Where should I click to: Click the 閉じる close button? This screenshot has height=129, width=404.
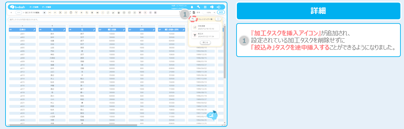pyautogui.click(x=205, y=42)
